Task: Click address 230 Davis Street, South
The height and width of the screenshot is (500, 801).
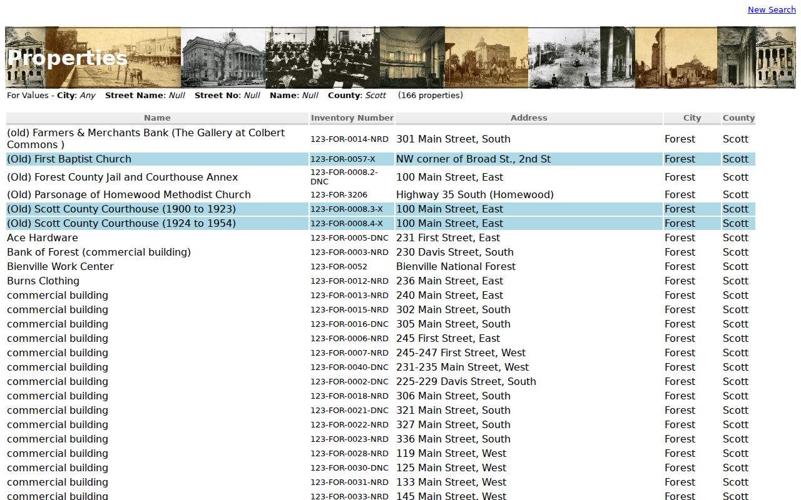Action: click(455, 252)
